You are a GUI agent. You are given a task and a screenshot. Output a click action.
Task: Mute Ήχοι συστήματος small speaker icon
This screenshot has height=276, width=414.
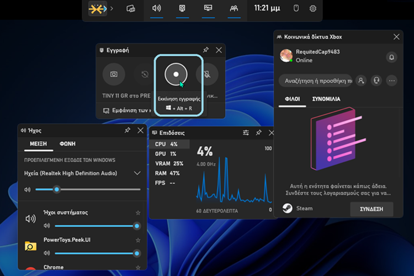point(47,226)
